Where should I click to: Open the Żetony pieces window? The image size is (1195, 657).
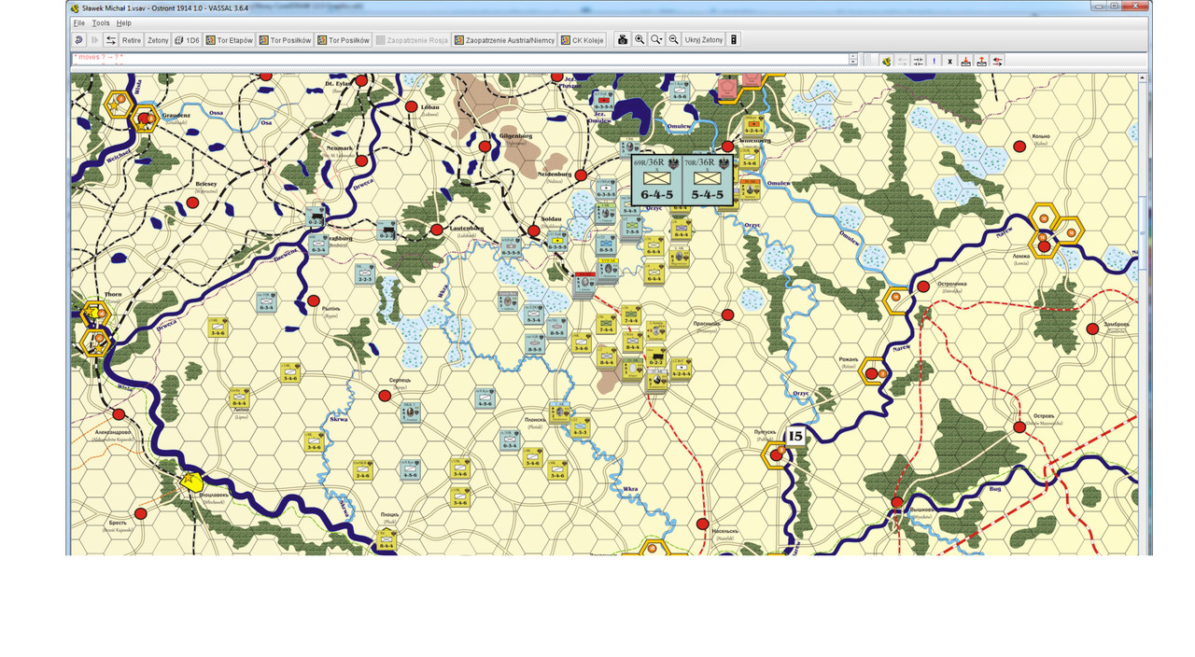coord(158,40)
